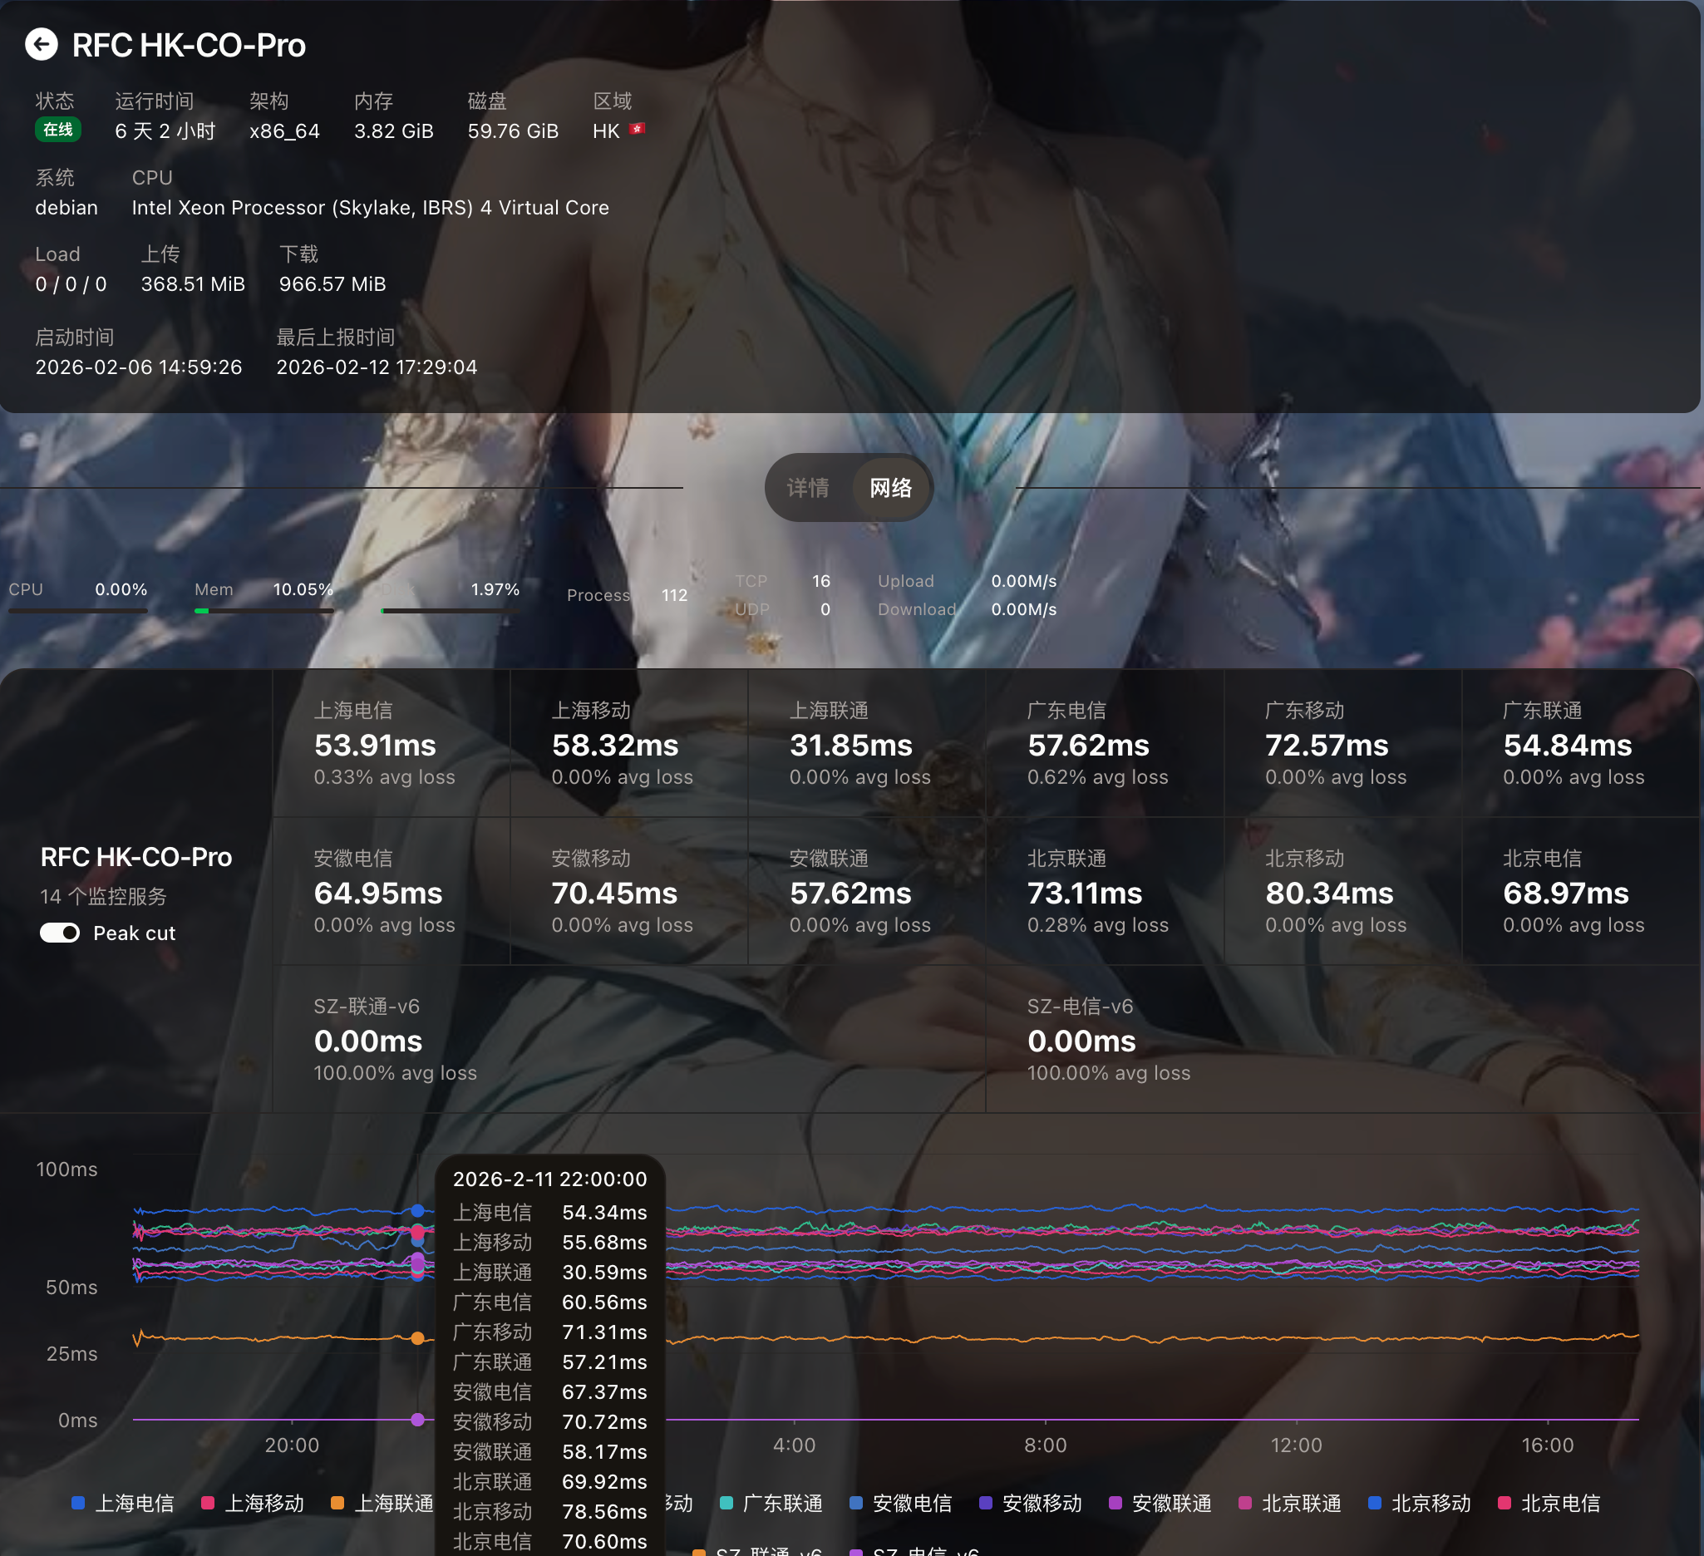Toggle 北京移动 blue legend marker
The width and height of the screenshot is (1704, 1556).
click(1375, 1503)
